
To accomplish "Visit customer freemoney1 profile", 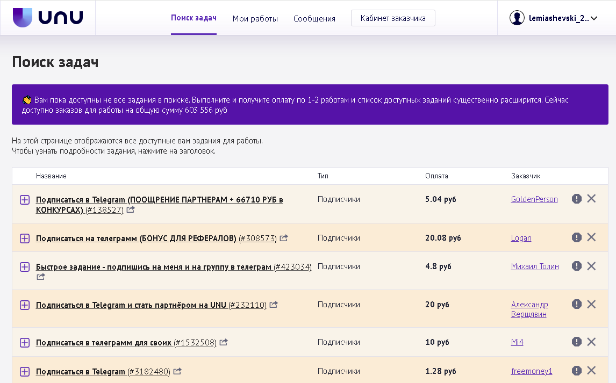I will click(x=532, y=371).
